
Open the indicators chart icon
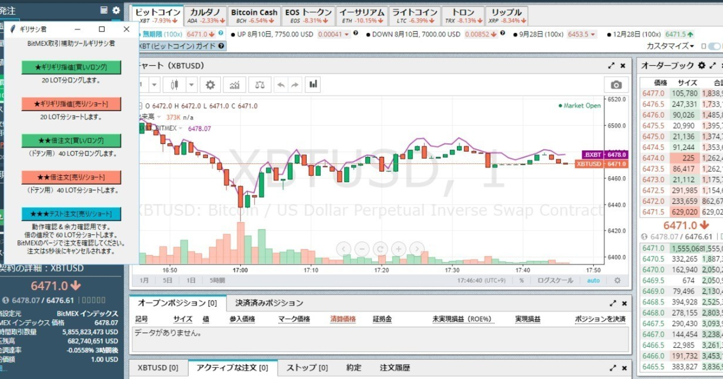point(234,85)
